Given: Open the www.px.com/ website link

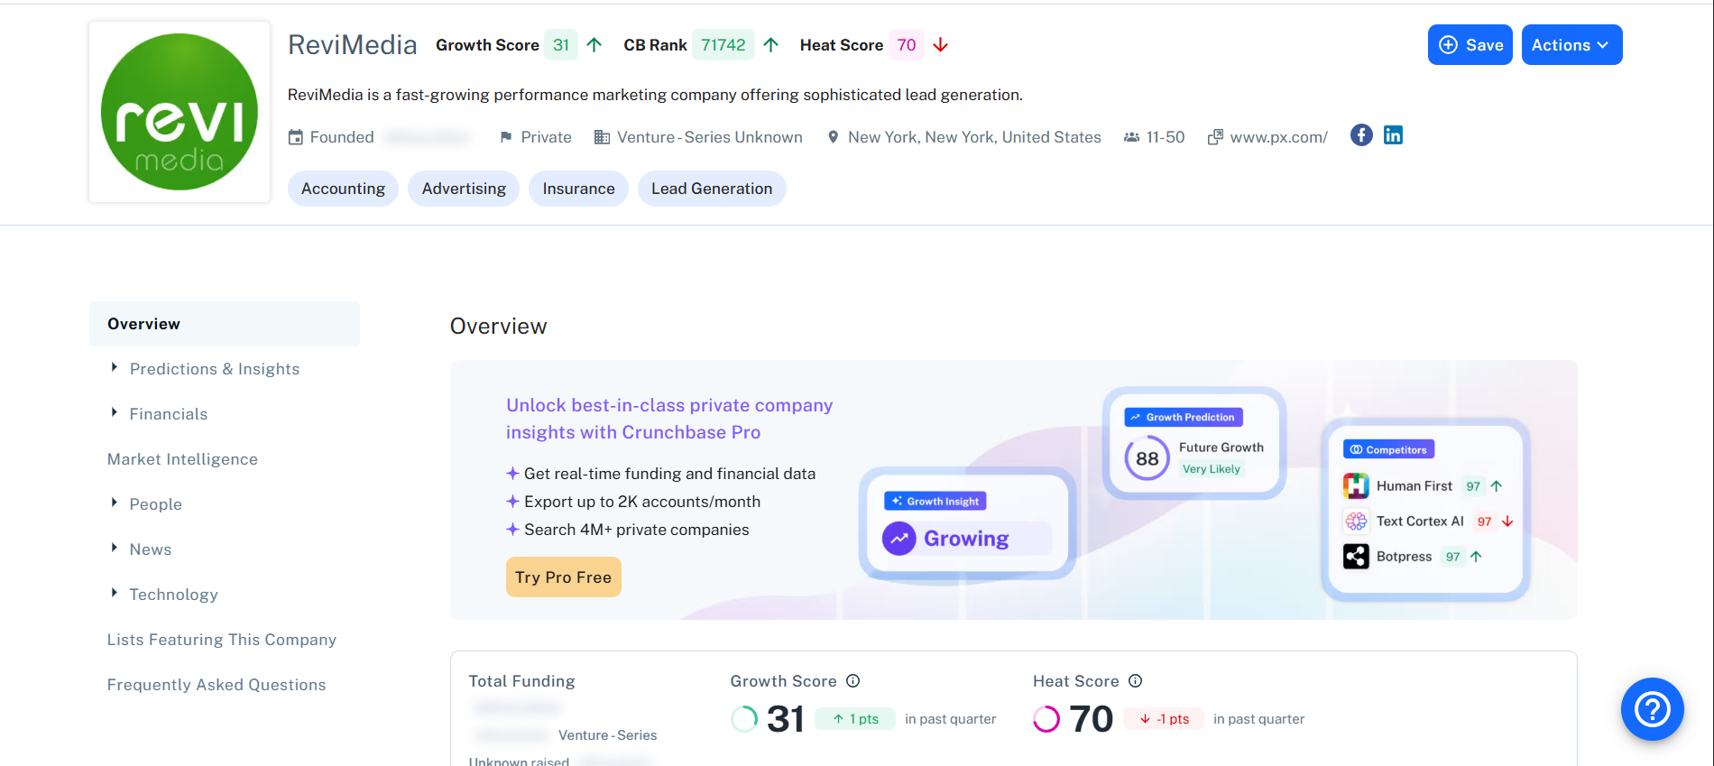Looking at the screenshot, I should point(1279,137).
